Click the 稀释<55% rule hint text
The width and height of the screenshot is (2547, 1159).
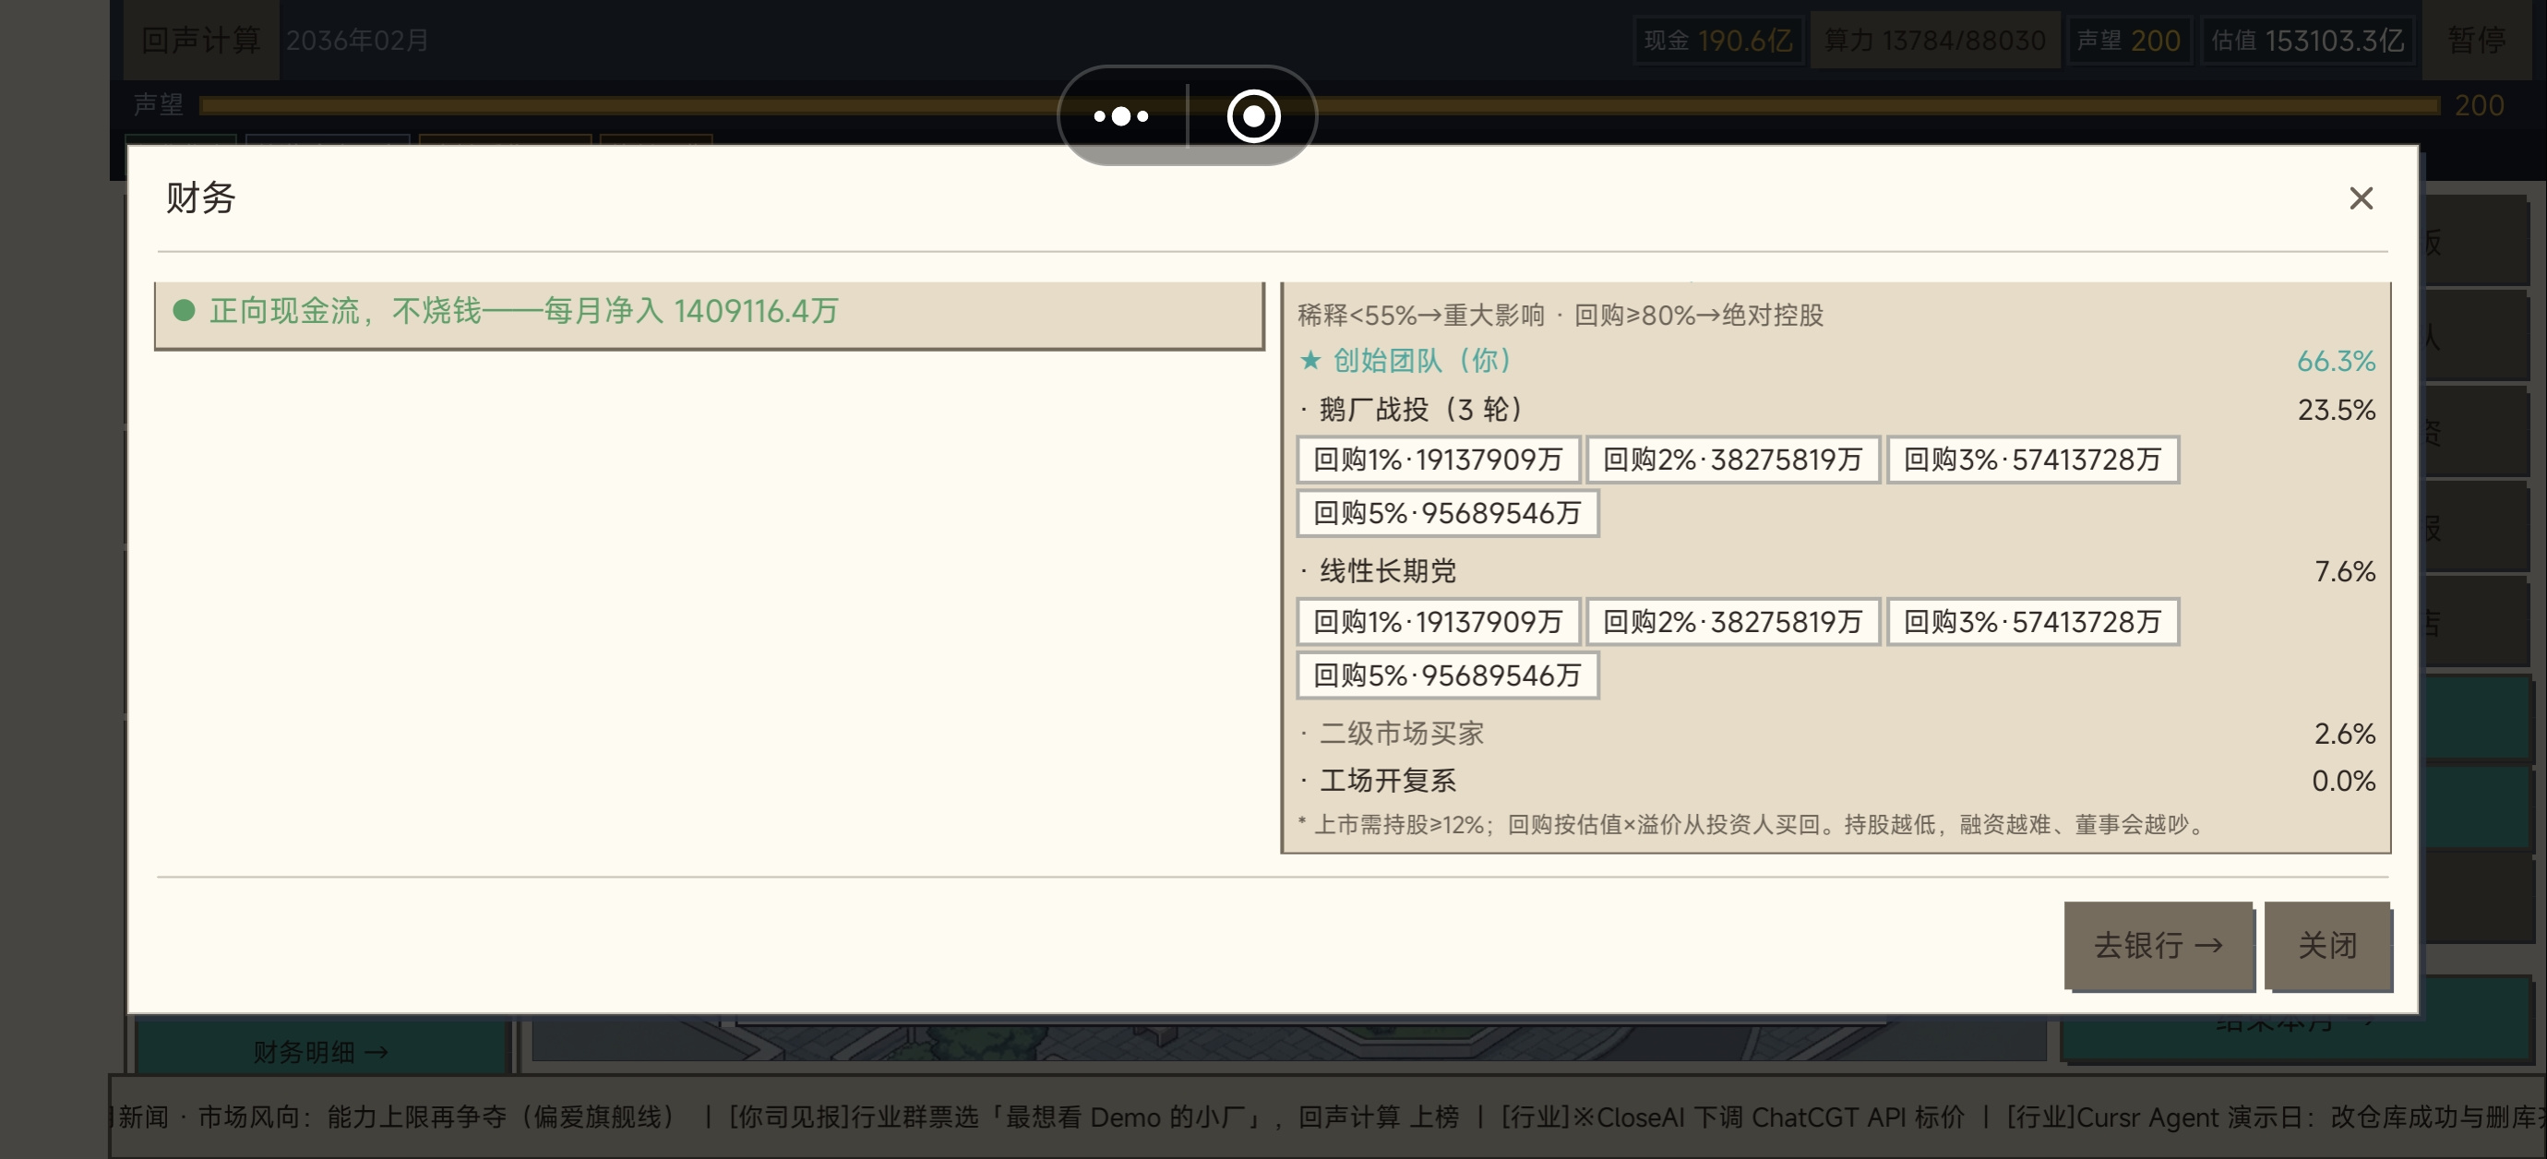[x=1560, y=315]
